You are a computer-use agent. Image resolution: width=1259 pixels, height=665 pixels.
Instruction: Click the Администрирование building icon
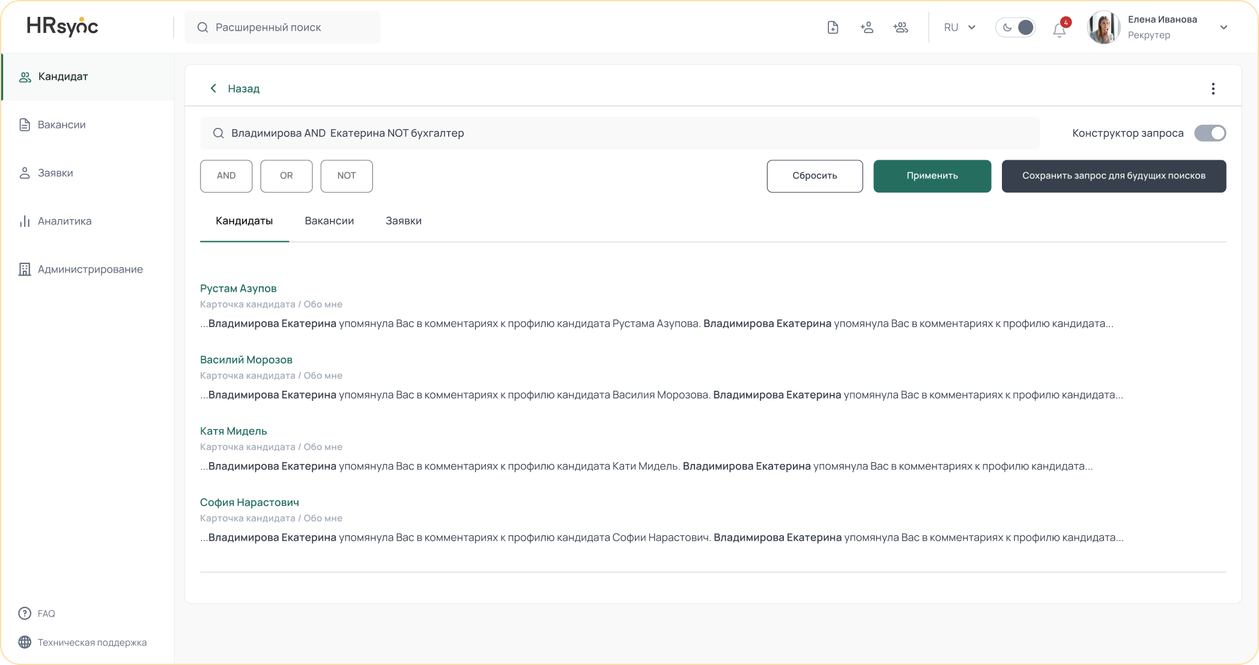tap(25, 269)
